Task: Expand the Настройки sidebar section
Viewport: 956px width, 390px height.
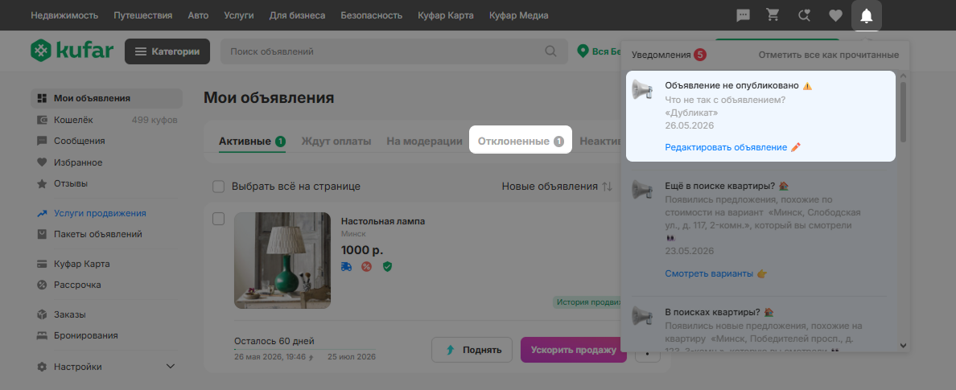Action: tap(170, 367)
